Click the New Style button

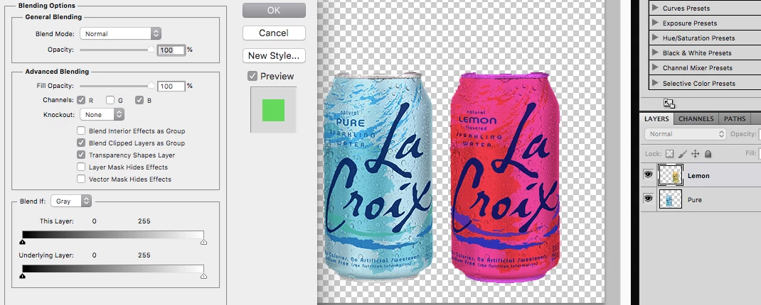(274, 55)
